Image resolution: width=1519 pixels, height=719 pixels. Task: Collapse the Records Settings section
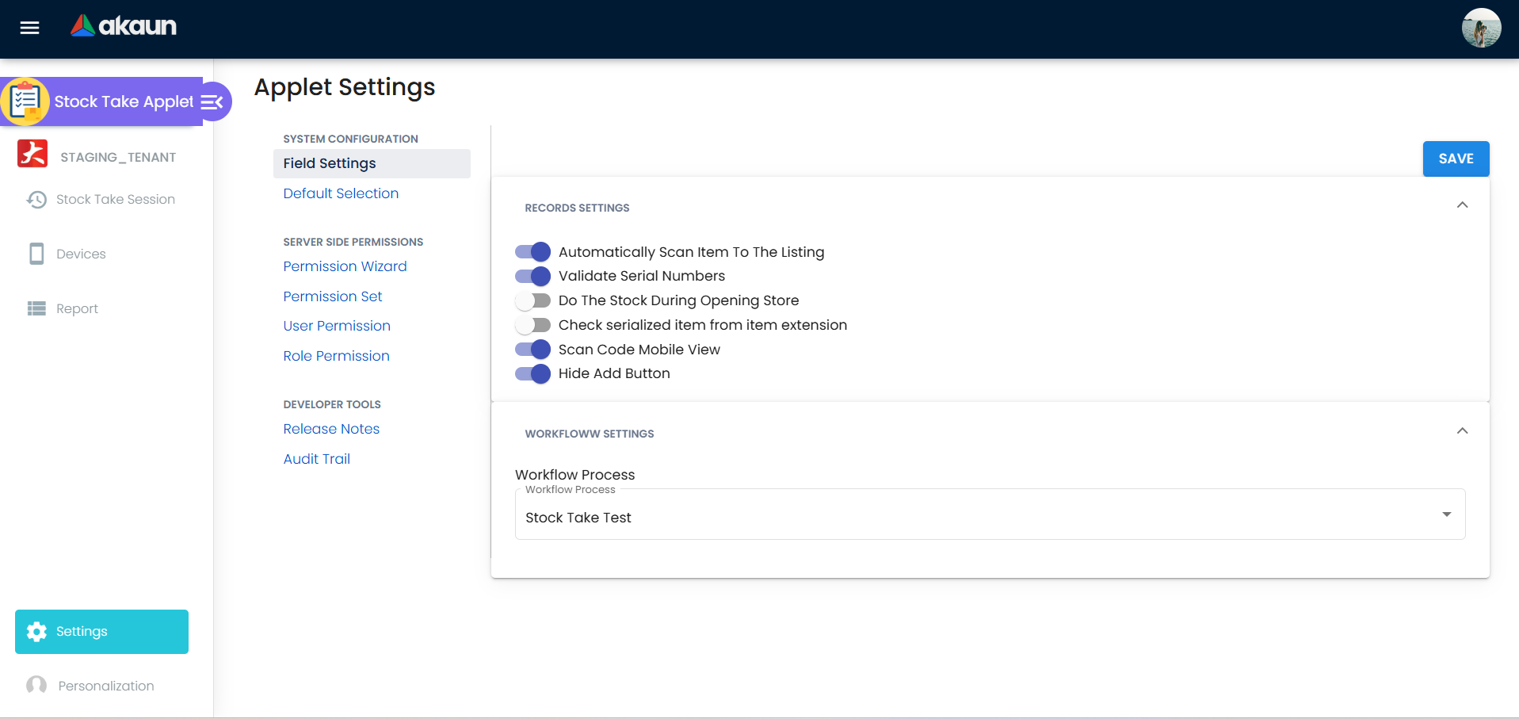point(1462,205)
